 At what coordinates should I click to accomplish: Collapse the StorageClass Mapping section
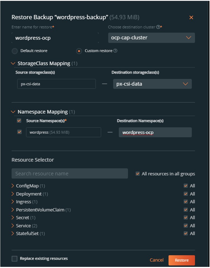click(x=13, y=63)
